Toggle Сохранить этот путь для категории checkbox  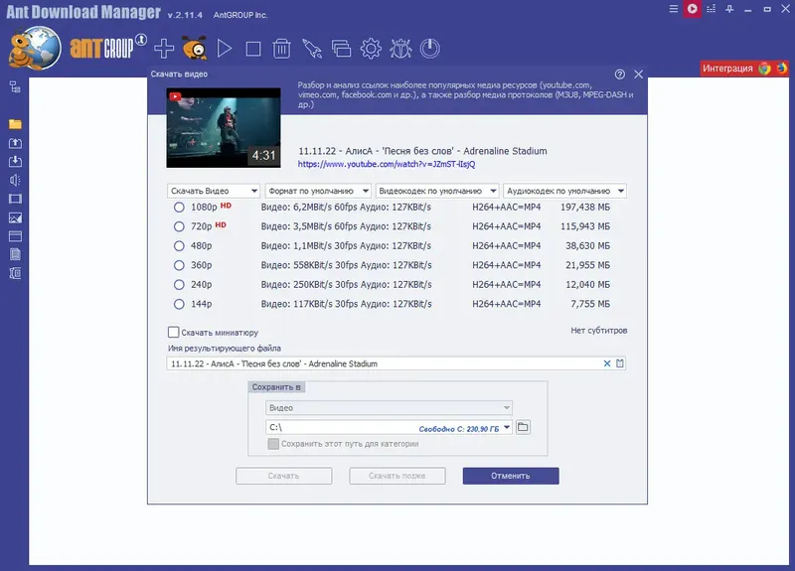[273, 444]
